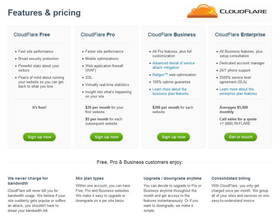Click the $20 per month Pro price
This screenshot has height=221, width=280.
point(98,107)
